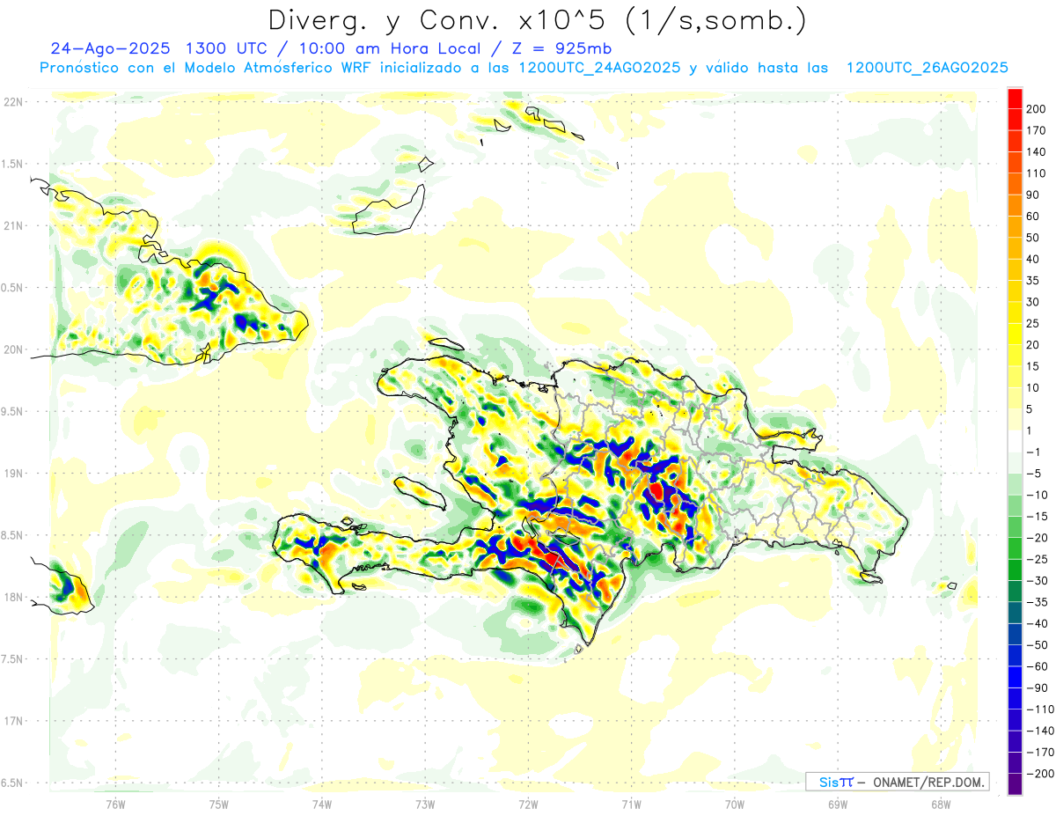Click the color bar value -140
This screenshot has height=816, width=1056.
pyautogui.click(x=1038, y=731)
